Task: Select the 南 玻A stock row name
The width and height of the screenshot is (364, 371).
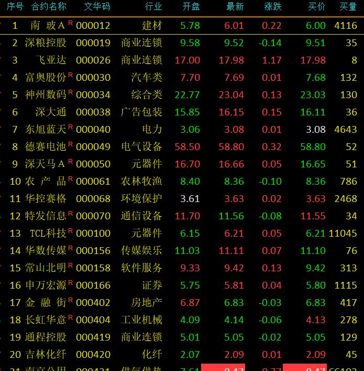Action: [x=48, y=25]
